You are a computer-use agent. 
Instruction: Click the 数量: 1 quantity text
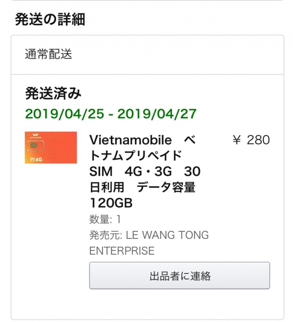[105, 219]
